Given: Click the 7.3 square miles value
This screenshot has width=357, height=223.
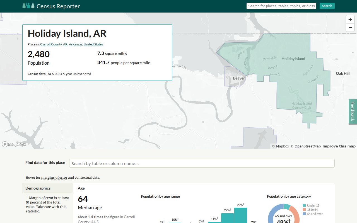Looking at the screenshot, I should (x=112, y=53).
